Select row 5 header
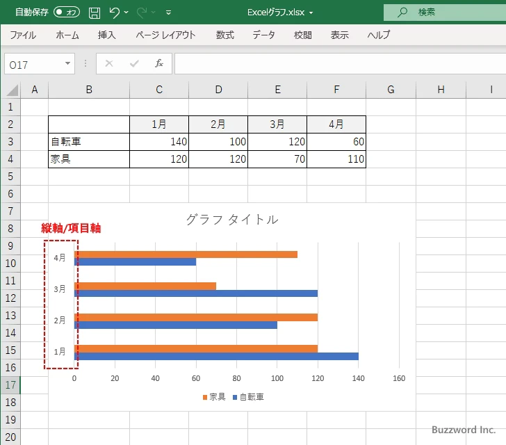Screen dimensions: 506x445 tap(10, 177)
